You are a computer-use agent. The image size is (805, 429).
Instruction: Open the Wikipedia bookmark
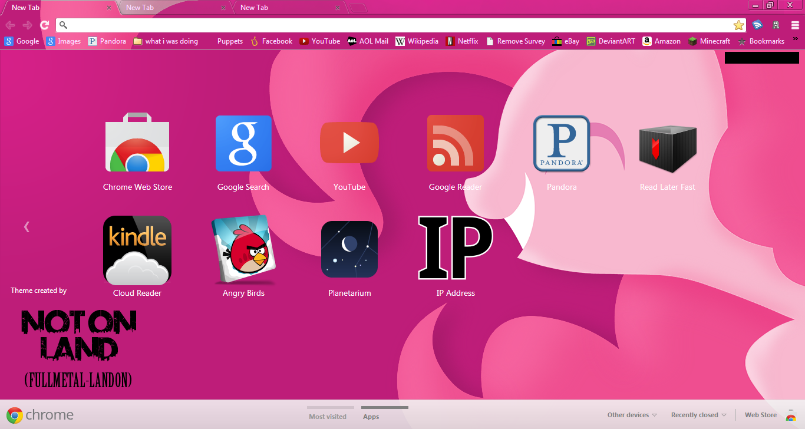[417, 41]
